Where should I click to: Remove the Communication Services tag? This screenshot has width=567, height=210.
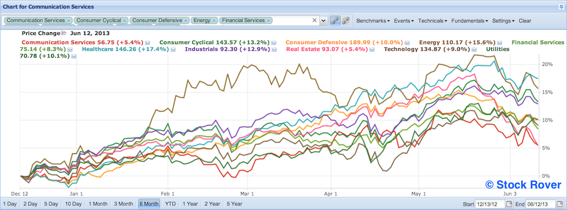pos(69,20)
